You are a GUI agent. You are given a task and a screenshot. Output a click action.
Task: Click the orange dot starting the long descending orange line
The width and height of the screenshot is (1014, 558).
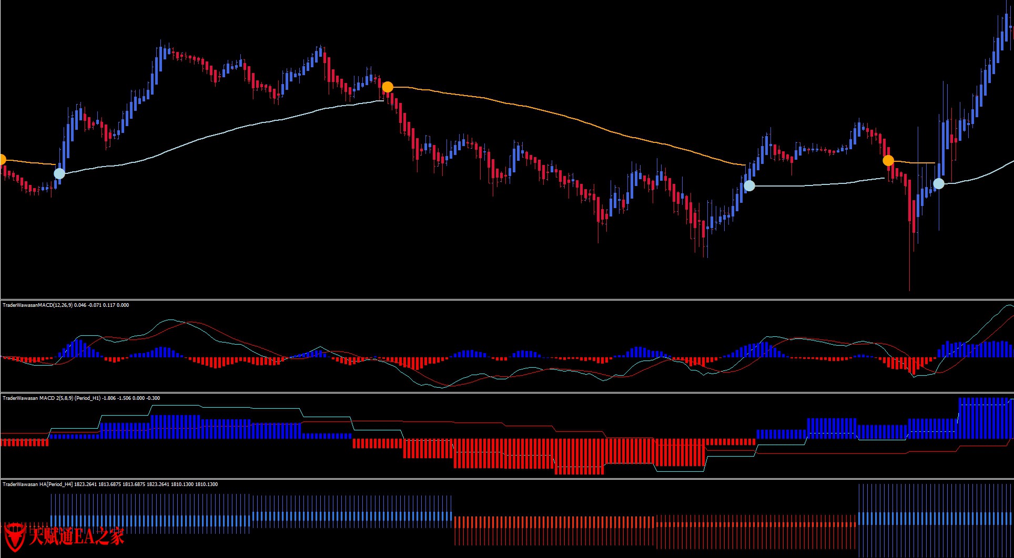pos(388,87)
